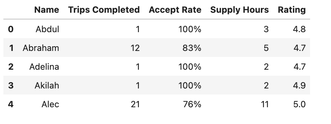Click Akilah's rating value 4.9
The image size is (331, 124).
[x=299, y=85]
